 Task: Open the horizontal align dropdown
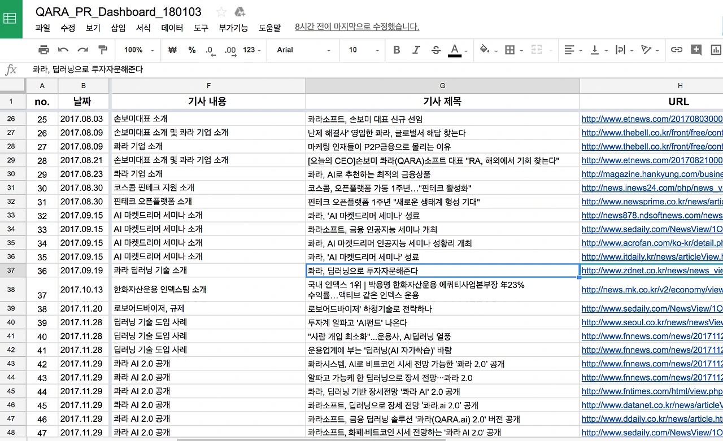(573, 50)
